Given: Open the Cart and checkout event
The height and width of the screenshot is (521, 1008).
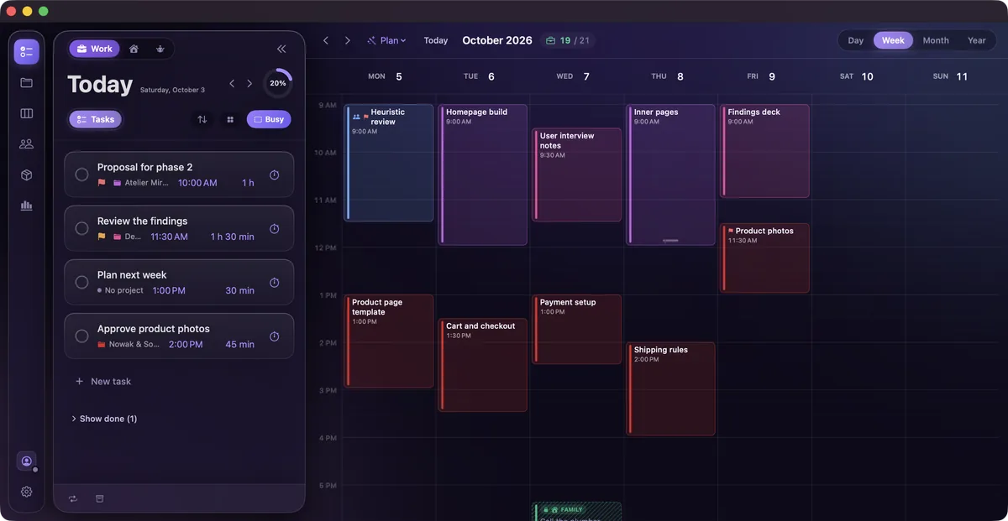Looking at the screenshot, I should click(x=483, y=364).
